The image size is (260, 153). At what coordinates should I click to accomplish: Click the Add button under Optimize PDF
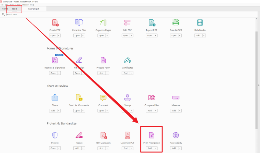(126, 148)
